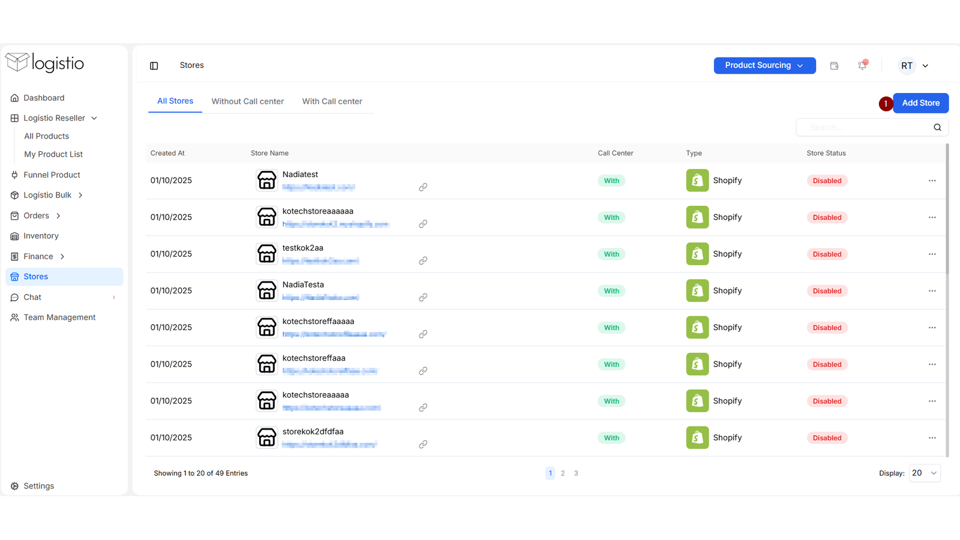
Task: Click Created At column header
Action: pos(167,153)
